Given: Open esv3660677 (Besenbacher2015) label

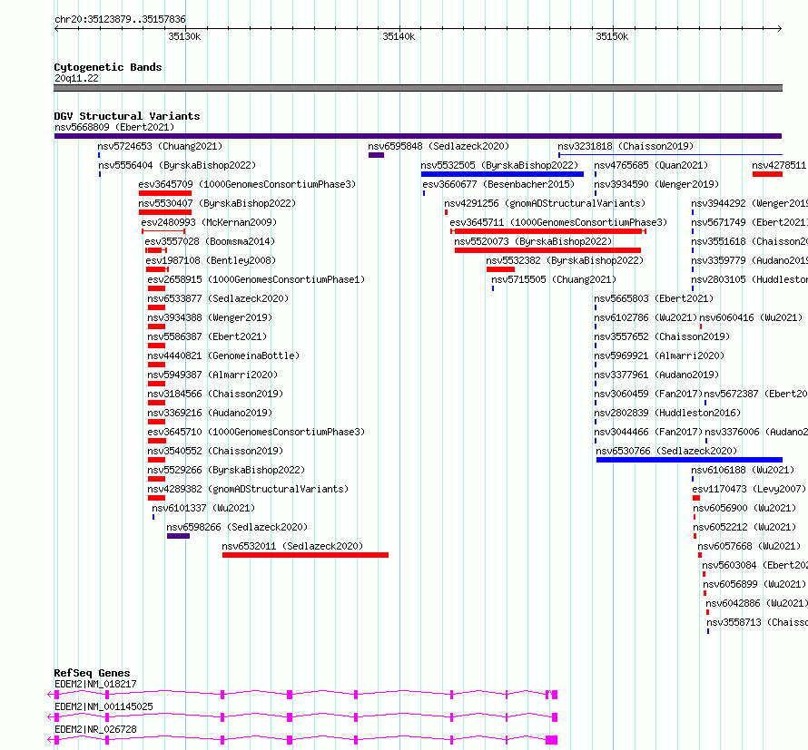Looking at the screenshot, I should pyautogui.click(x=498, y=184).
